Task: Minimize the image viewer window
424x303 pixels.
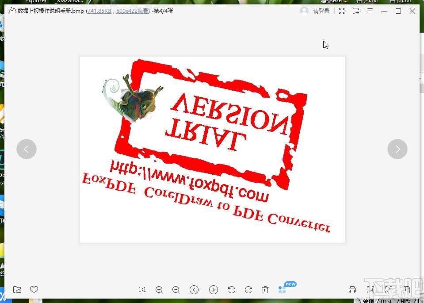Action: click(384, 11)
